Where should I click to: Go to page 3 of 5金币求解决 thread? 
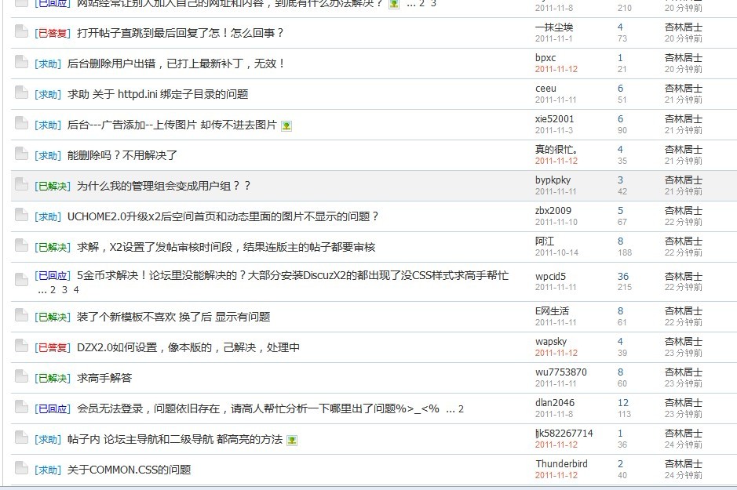point(64,290)
